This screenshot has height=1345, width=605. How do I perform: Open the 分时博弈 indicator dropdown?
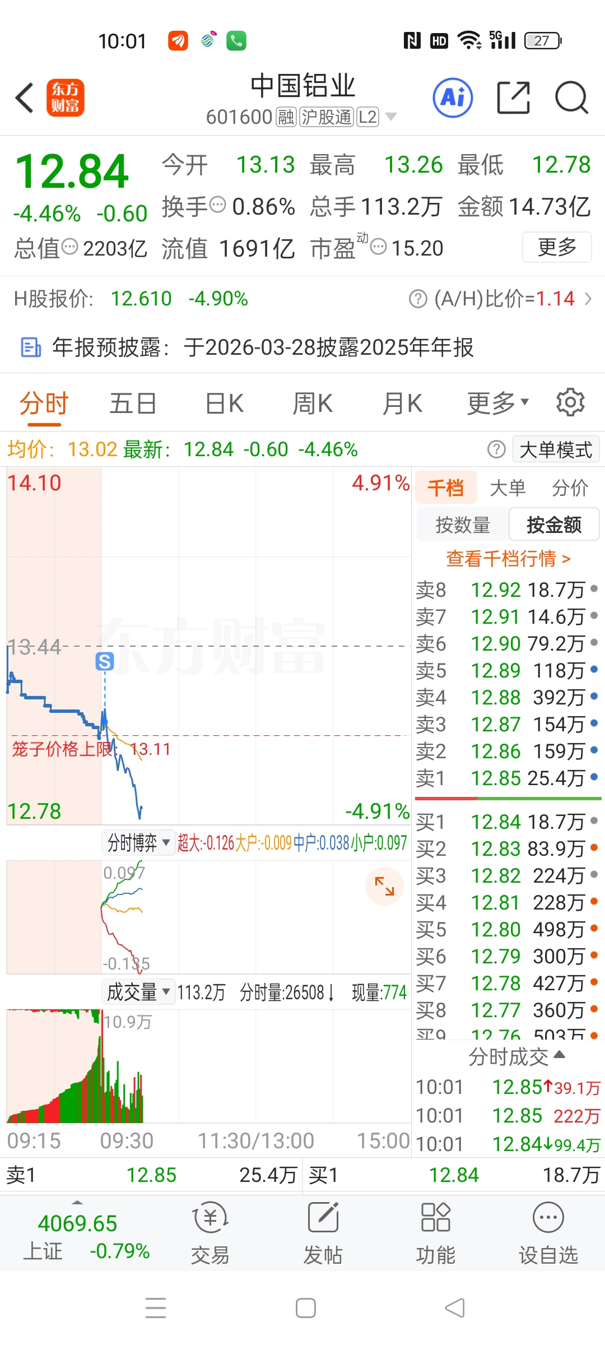point(138,842)
